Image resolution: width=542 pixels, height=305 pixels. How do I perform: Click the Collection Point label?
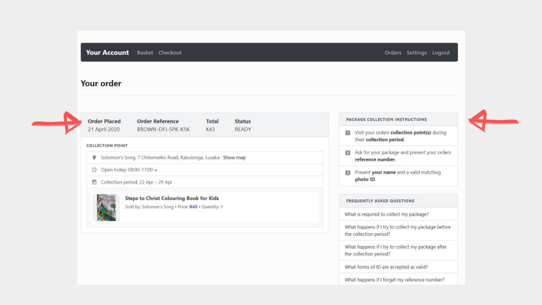click(x=107, y=146)
